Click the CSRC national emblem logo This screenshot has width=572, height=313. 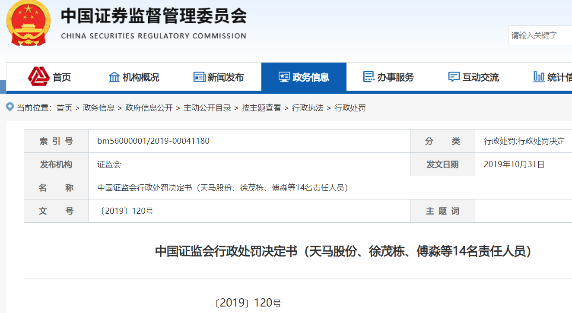[x=28, y=23]
